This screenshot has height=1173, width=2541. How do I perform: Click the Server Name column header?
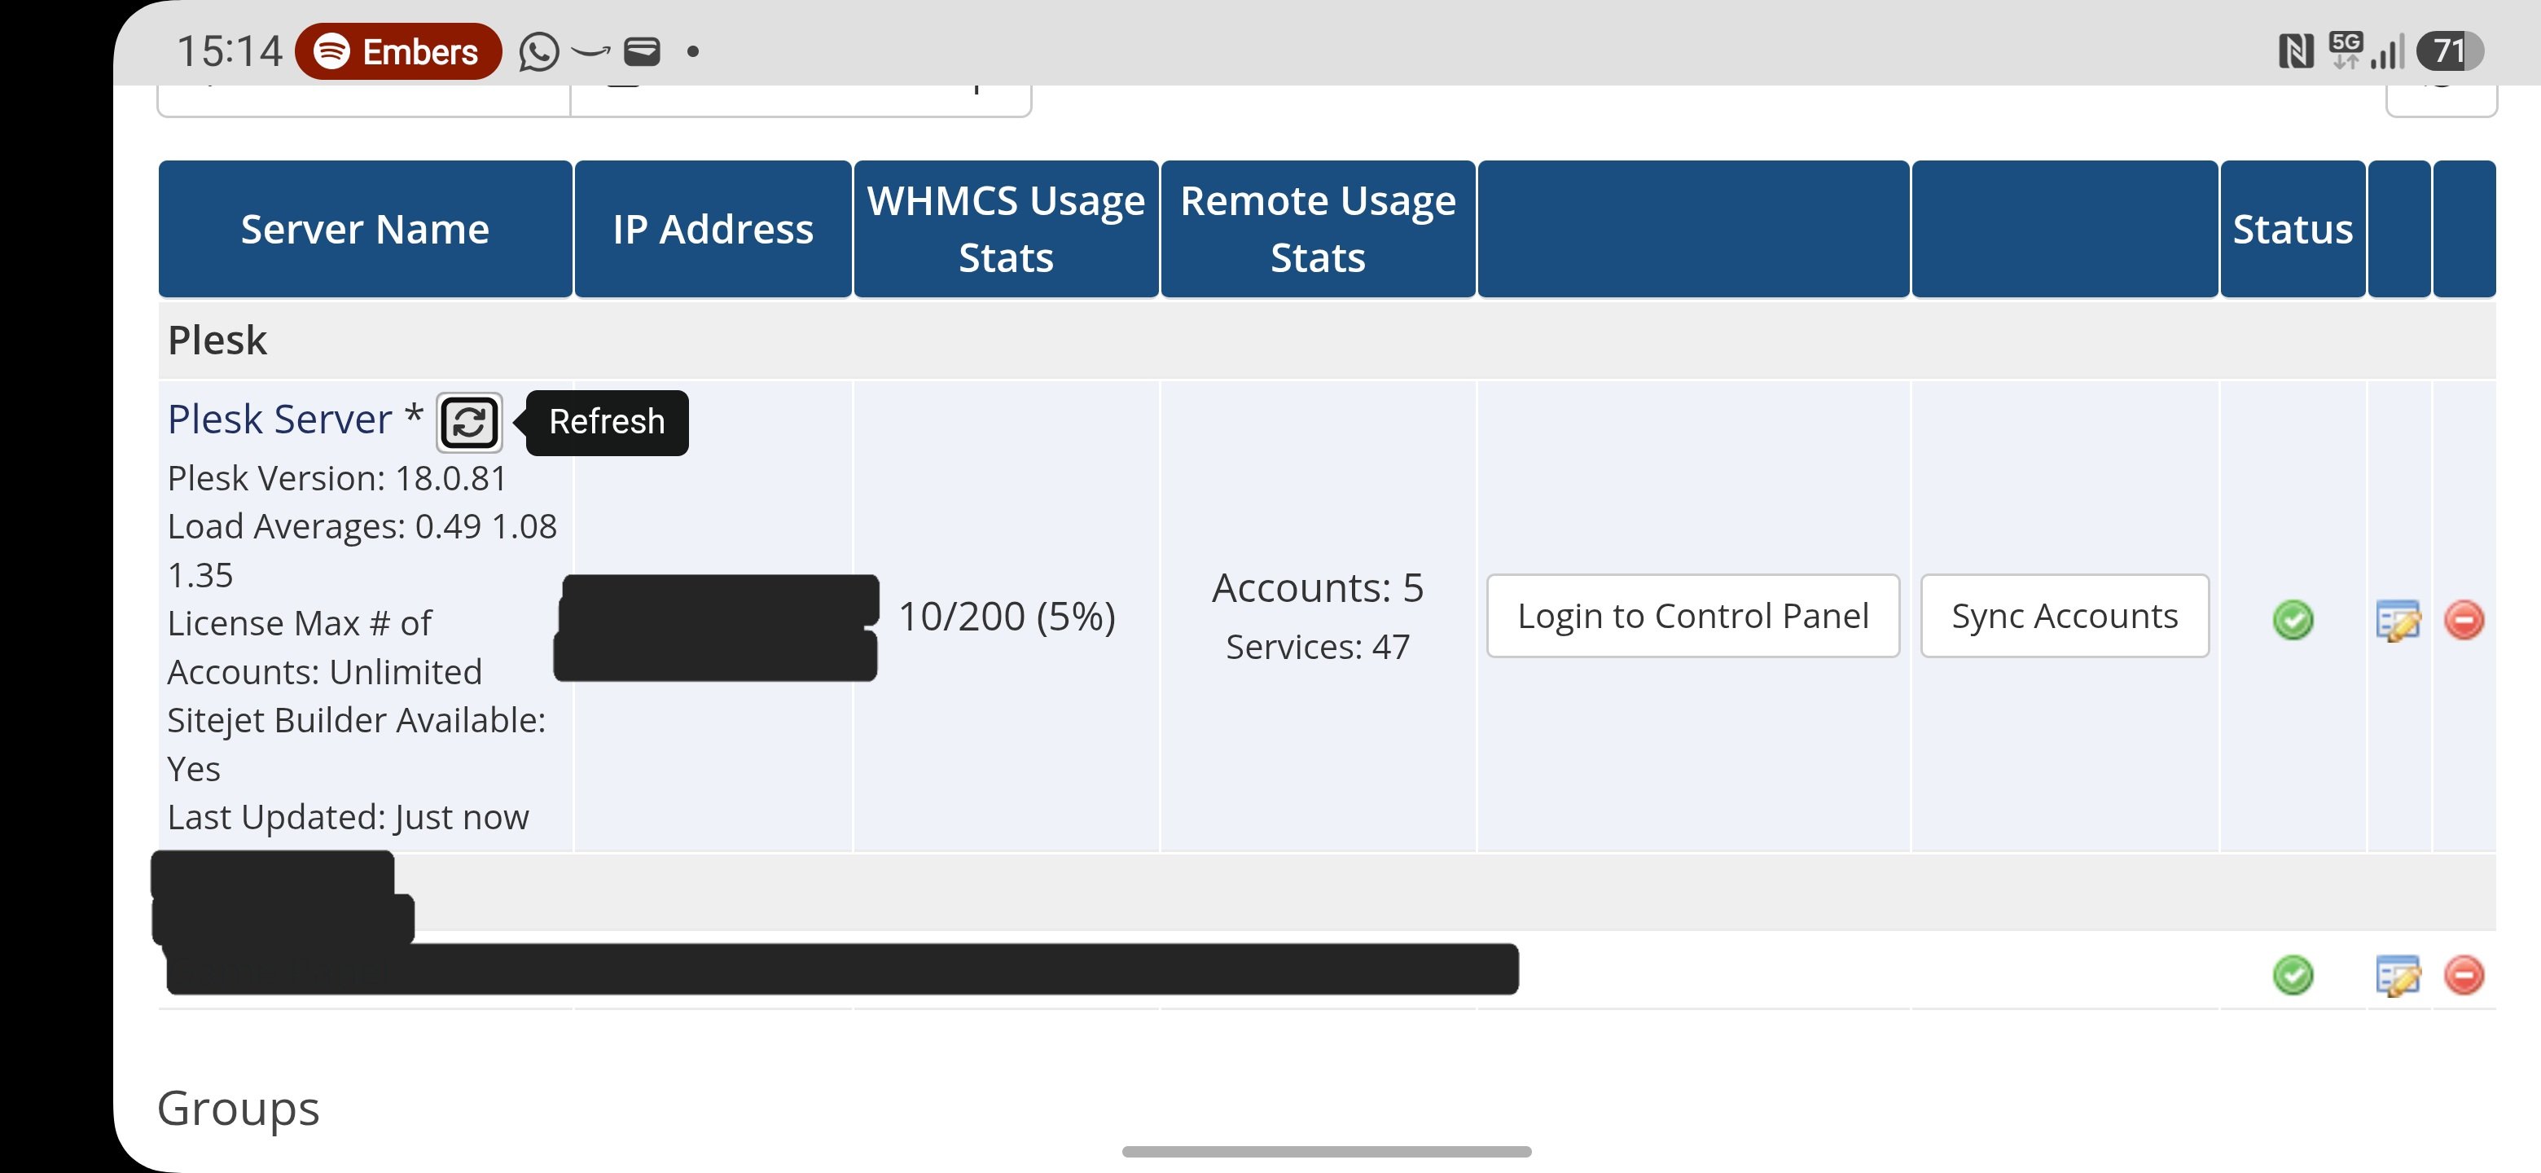tap(365, 229)
